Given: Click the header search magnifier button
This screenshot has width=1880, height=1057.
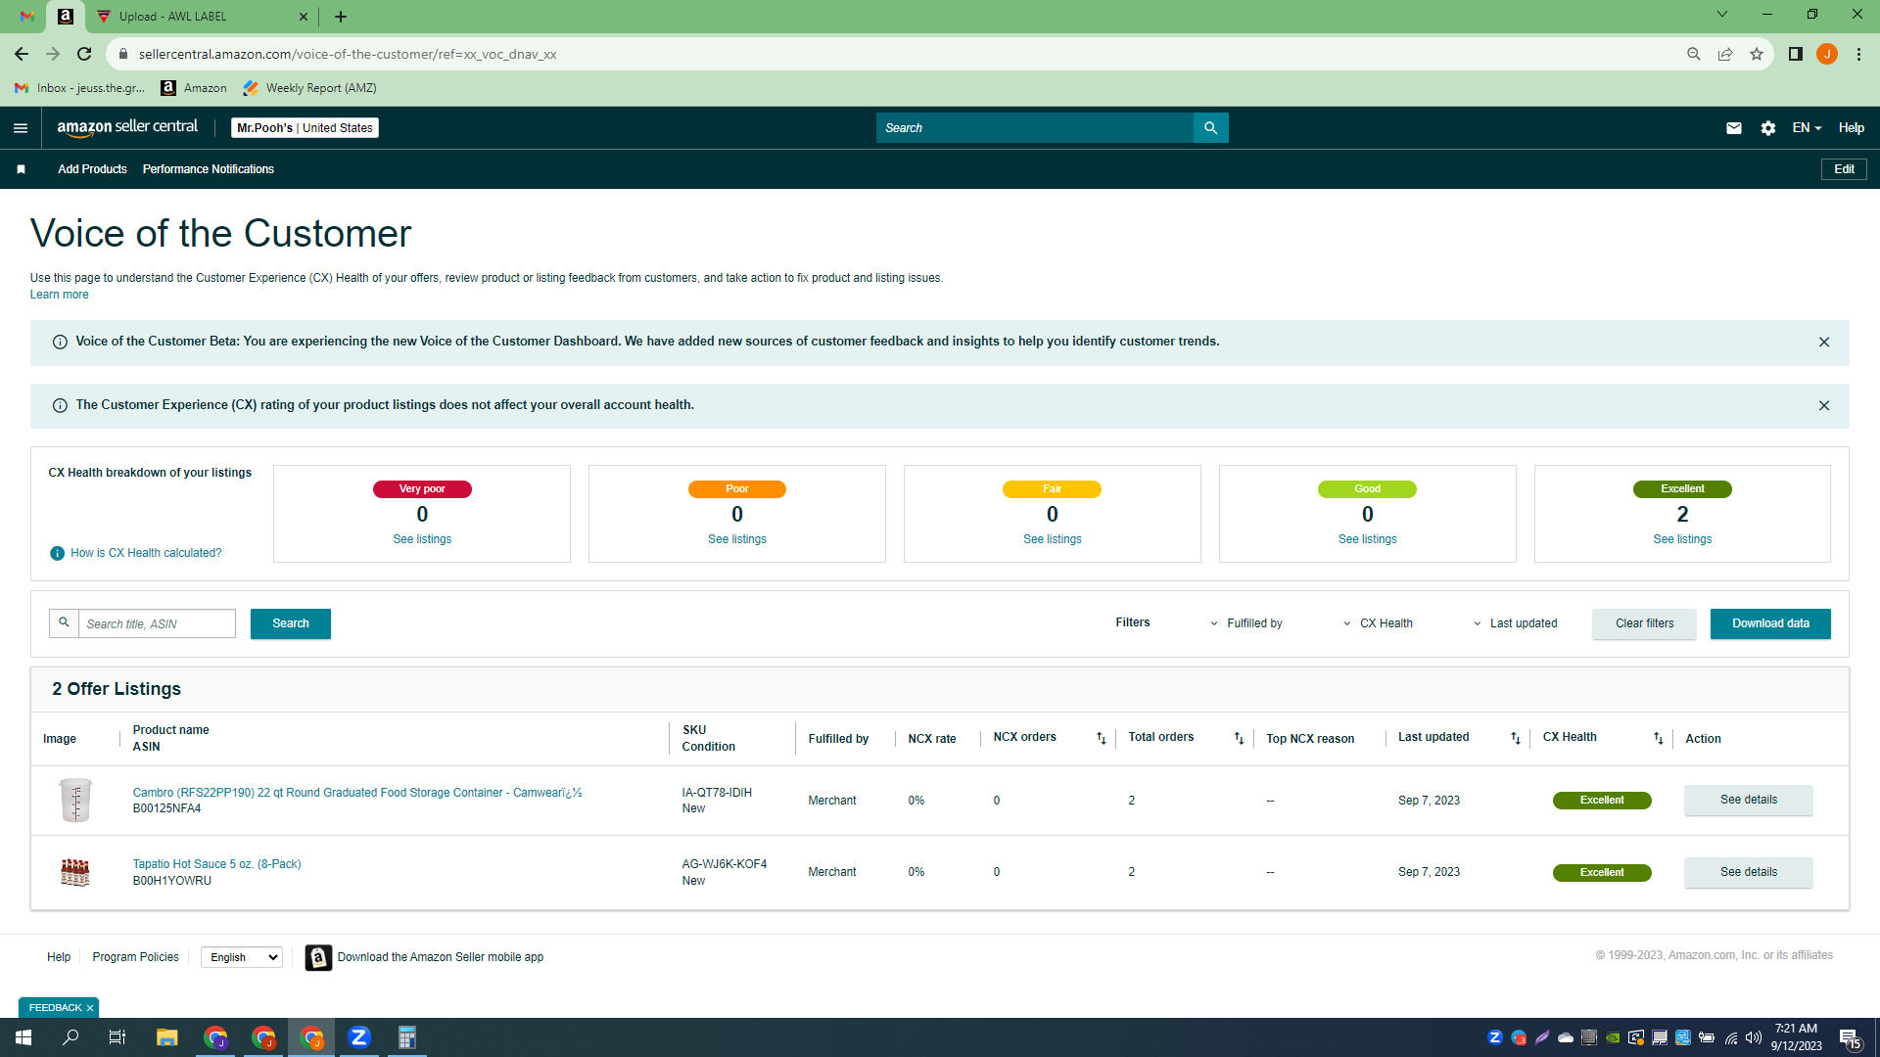Looking at the screenshot, I should coord(1211,128).
